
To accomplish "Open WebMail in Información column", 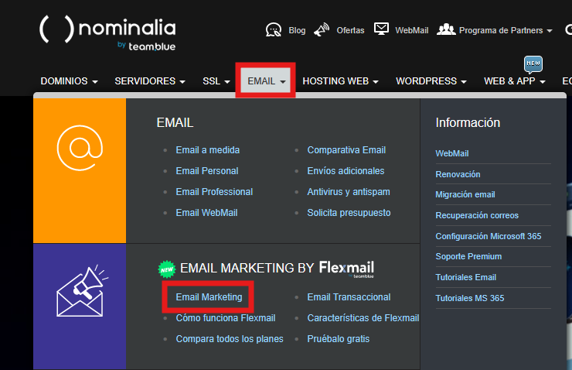I will pos(452,153).
